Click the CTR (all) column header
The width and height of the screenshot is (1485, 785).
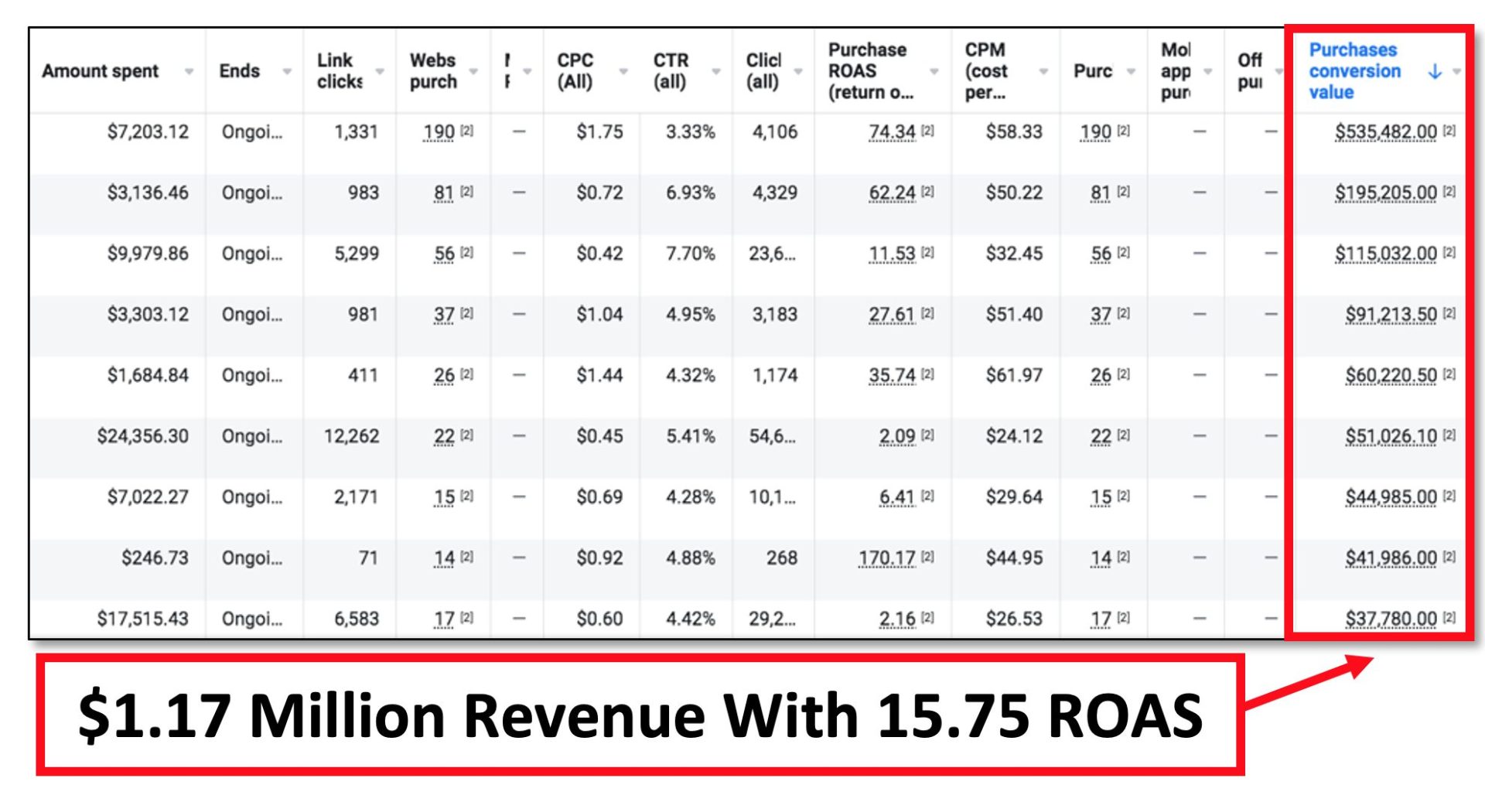pyautogui.click(x=671, y=70)
